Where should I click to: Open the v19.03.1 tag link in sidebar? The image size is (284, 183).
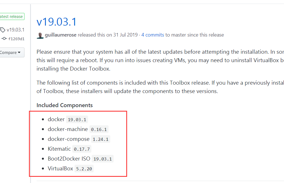(15, 30)
